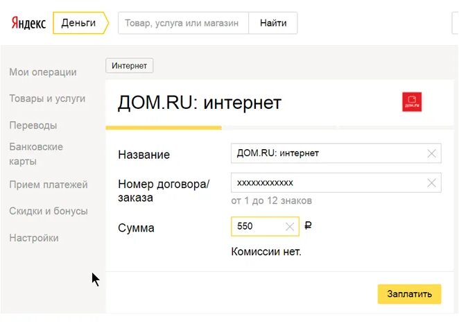Viewport: 459px width, 333px height.
Task: Open Настройки in the sidebar
Action: pyautogui.click(x=34, y=238)
